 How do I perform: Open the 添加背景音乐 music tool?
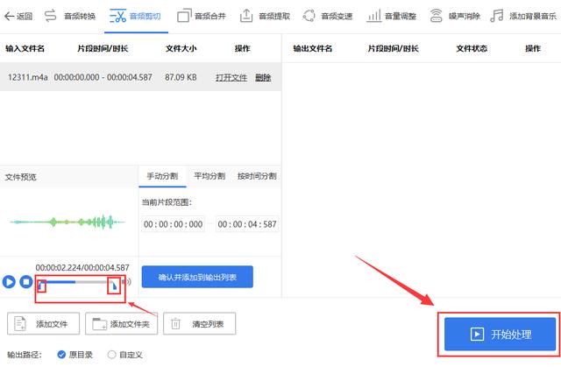(x=523, y=16)
